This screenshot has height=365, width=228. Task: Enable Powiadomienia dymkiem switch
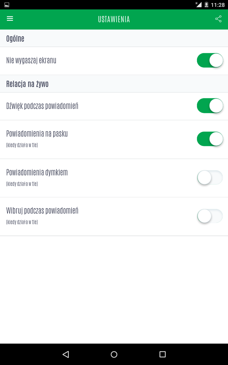210,178
